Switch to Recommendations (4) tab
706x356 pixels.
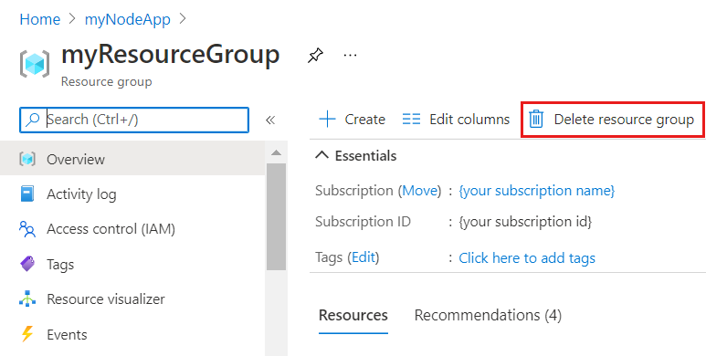(x=488, y=315)
